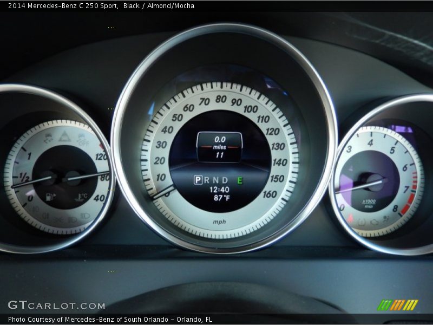Image resolution: width=433 pixels, height=325 pixels.
Task: Click the red warning indicator on tachometer
Action: pyautogui.click(x=350, y=219)
